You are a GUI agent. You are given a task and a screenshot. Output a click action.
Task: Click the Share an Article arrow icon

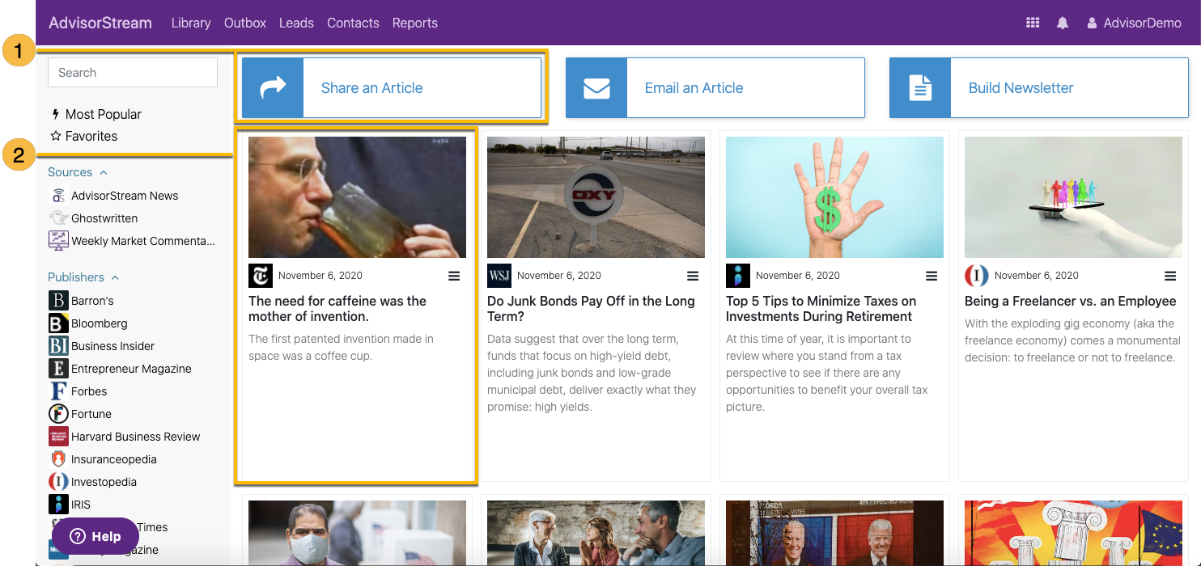273,87
